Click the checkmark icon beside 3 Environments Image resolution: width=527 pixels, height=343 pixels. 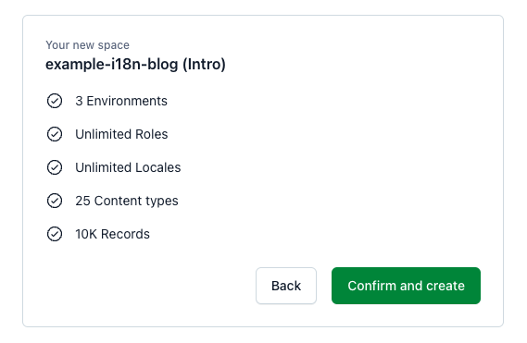[55, 101]
